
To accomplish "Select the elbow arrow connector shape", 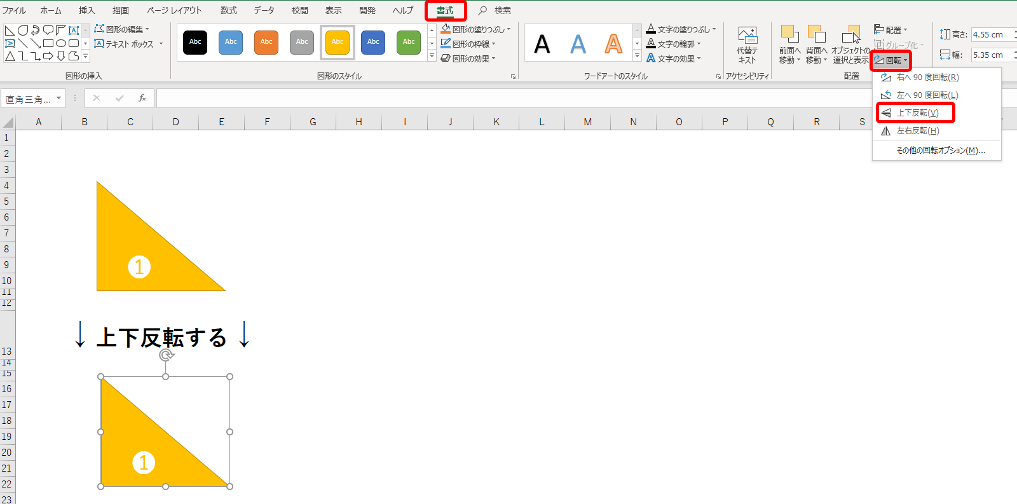I will (36, 56).
